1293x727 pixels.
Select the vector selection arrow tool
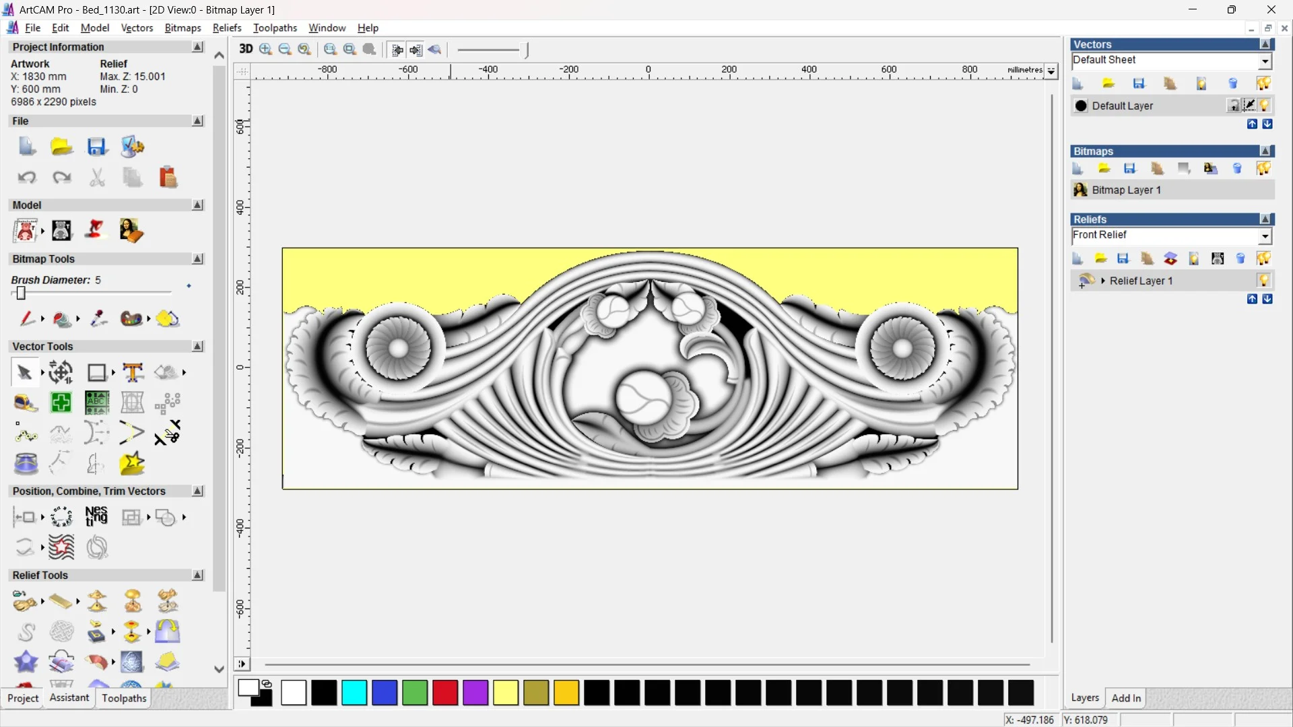point(25,372)
